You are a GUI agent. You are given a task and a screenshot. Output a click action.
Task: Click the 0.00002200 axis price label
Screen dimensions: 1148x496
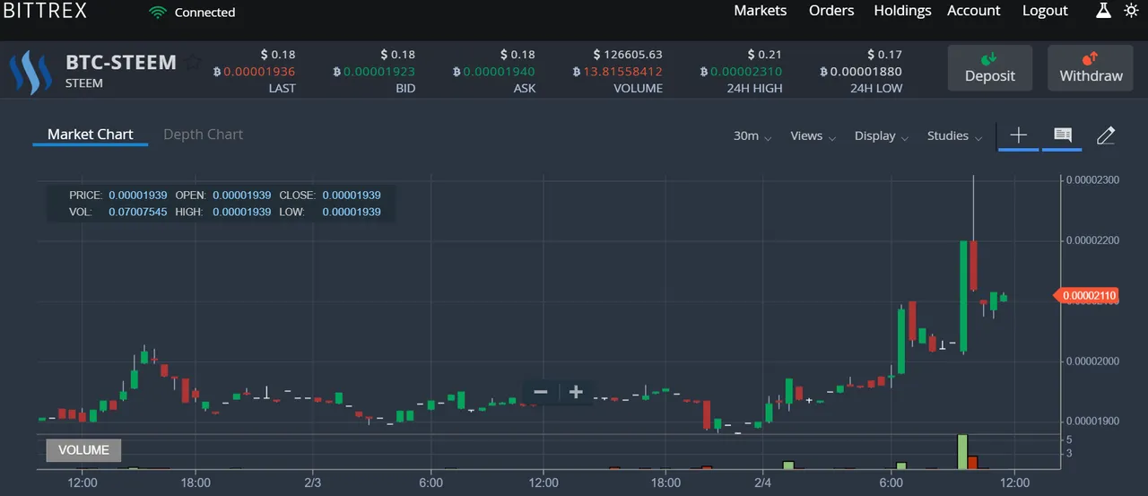(1093, 240)
